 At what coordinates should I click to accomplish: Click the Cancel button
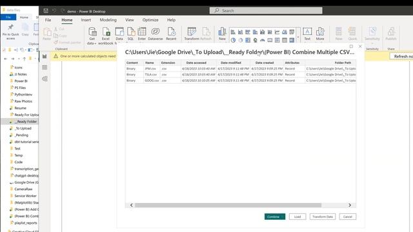(348, 217)
